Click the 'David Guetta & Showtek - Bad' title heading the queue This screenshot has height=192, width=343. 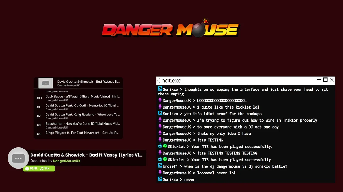[x=88, y=82]
